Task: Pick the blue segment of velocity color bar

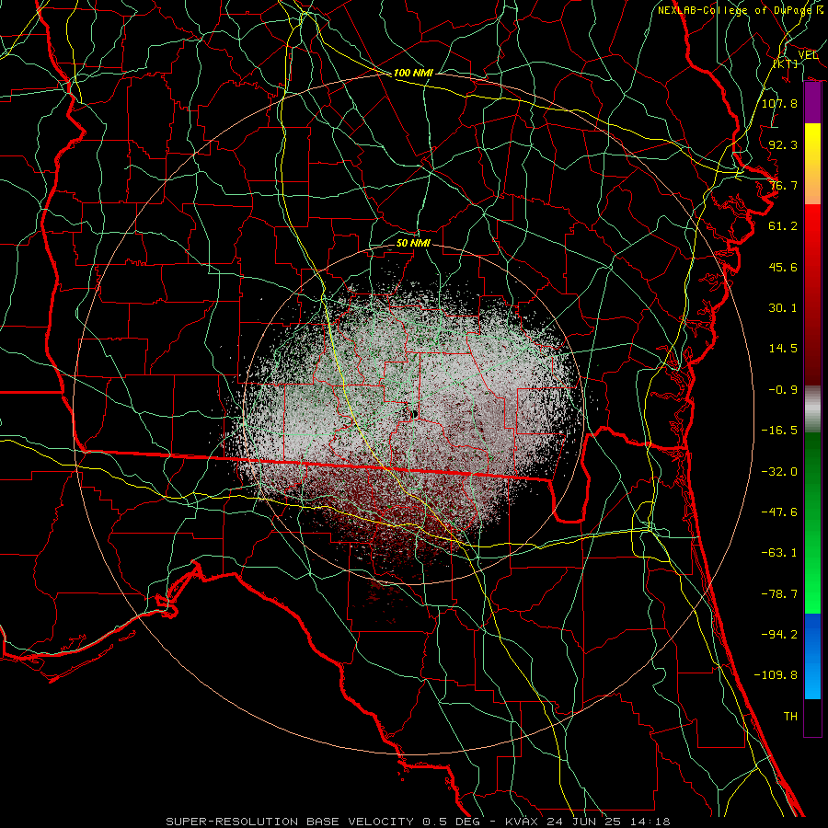Action: pyautogui.click(x=812, y=656)
